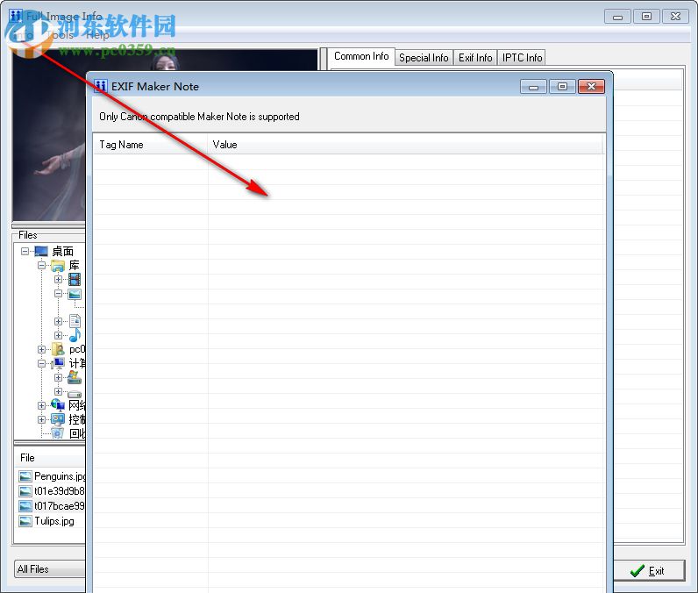Screen dimensions: 698x593
Task: Select the 网络 network globe icon
Action: point(58,404)
